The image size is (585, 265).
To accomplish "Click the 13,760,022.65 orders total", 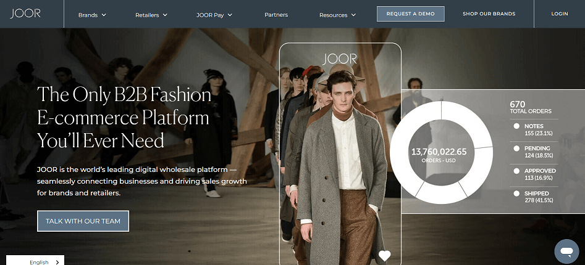I will (x=439, y=152).
